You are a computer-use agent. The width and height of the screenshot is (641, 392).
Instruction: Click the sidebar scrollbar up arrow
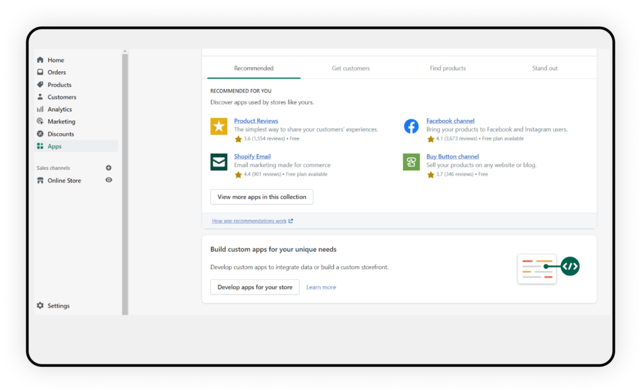point(125,51)
